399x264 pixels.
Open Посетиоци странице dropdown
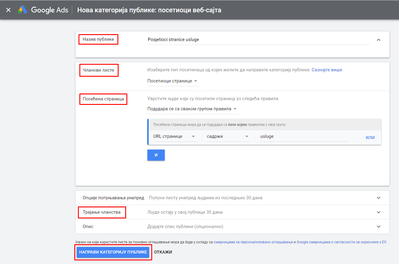pos(173,81)
